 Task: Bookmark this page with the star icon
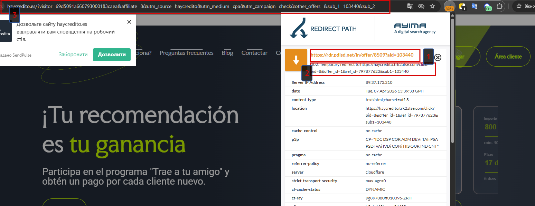pos(432,6)
